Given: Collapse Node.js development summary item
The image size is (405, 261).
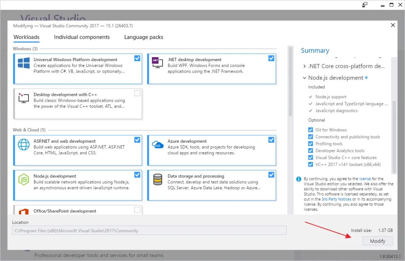Looking at the screenshot, I should coord(305,78).
